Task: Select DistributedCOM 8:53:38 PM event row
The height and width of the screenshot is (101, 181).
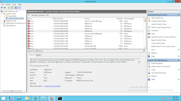Action: (x=85, y=46)
